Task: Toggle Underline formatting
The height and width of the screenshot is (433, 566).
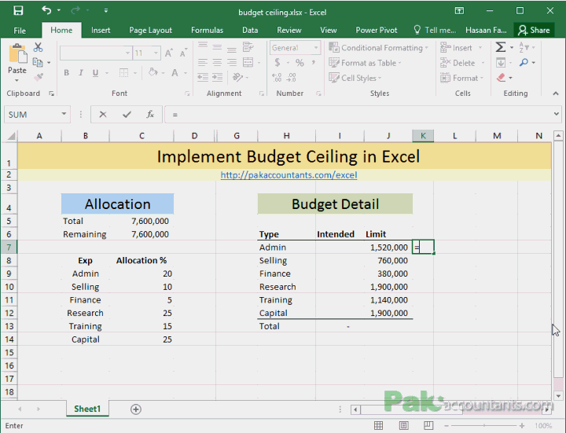Action: 95,73
